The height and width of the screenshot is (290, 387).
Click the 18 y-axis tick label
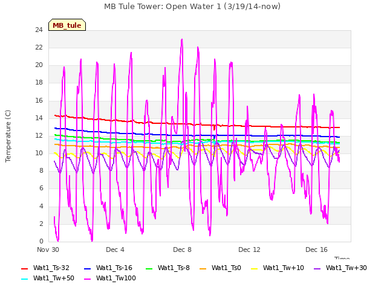39,83
